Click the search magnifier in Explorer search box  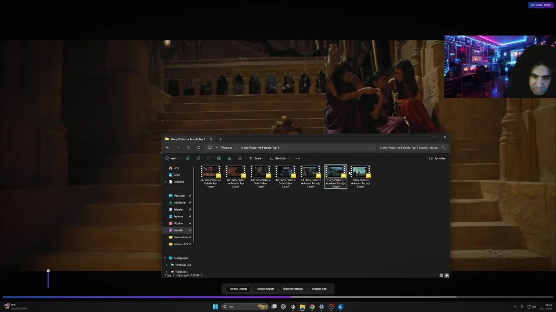pos(443,148)
